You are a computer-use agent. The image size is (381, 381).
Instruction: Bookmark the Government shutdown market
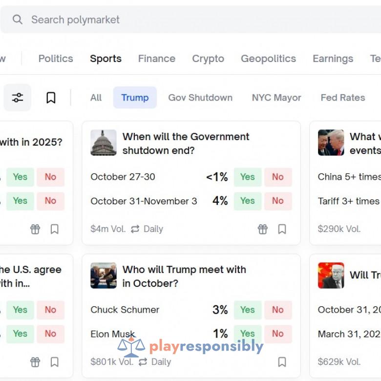[282, 229]
